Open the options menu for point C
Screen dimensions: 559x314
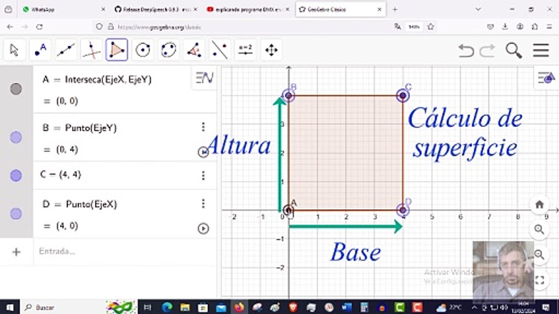(x=203, y=175)
